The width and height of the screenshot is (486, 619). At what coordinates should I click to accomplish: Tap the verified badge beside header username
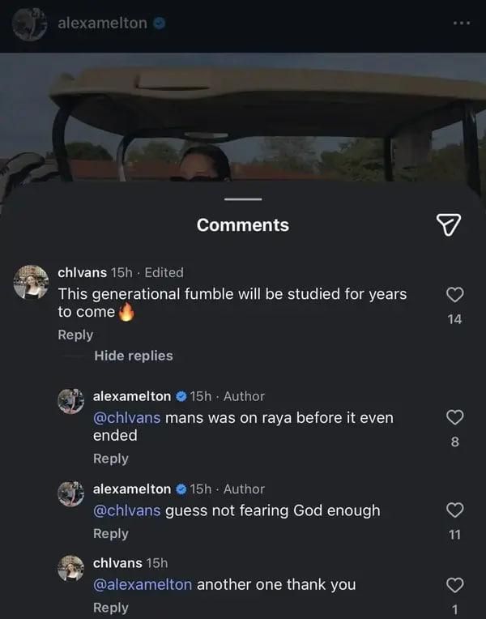[160, 23]
